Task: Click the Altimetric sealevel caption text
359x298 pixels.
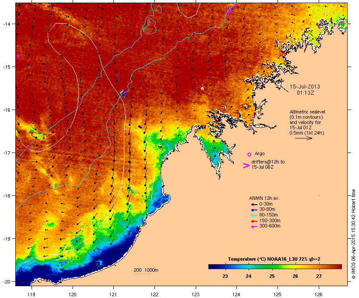Action: (307, 112)
